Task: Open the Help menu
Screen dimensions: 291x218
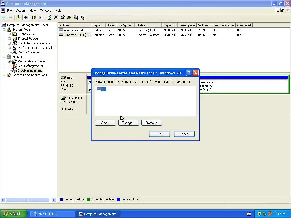Action: pyautogui.click(x=58, y=11)
